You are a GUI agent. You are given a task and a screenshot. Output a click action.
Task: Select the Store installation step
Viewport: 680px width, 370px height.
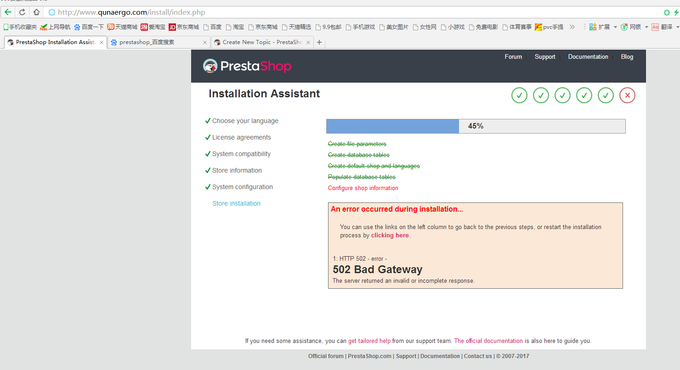coord(236,203)
